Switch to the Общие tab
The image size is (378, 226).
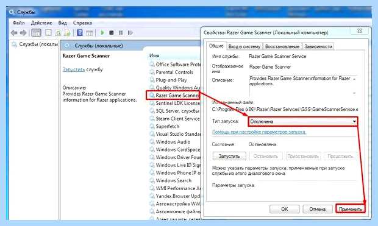click(216, 46)
